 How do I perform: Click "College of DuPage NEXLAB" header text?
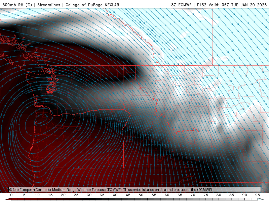[92, 5]
